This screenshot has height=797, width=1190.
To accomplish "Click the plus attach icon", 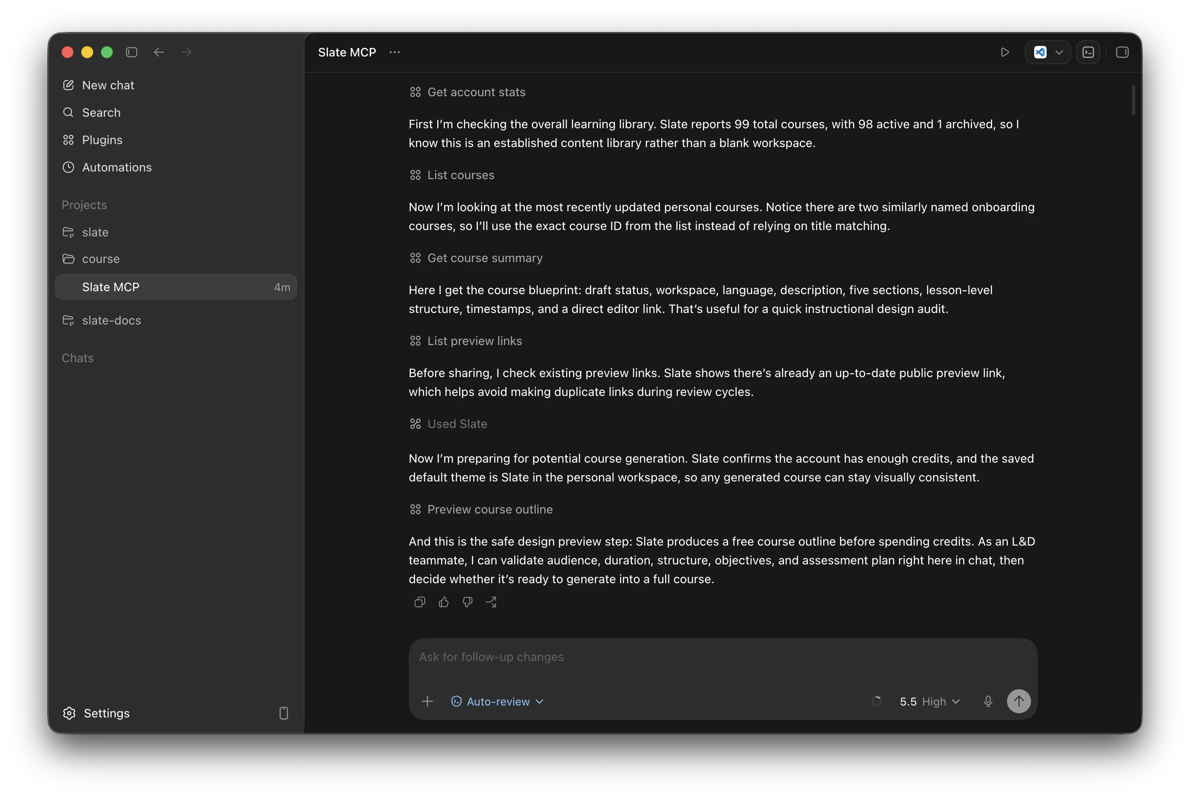I will click(427, 702).
